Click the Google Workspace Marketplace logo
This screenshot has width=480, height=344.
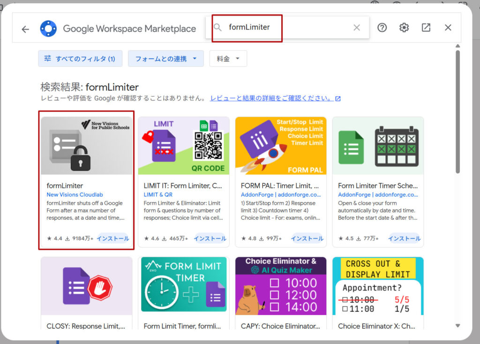coord(48,29)
